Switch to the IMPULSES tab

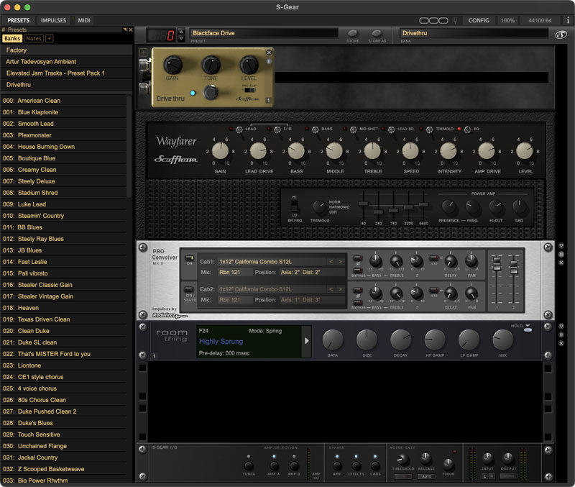pyautogui.click(x=53, y=21)
